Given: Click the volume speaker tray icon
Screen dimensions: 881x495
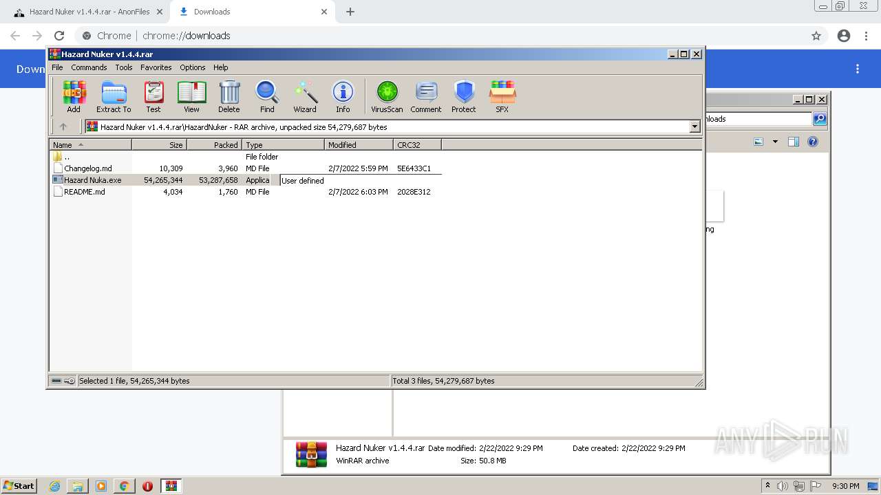Looking at the screenshot, I should tap(783, 486).
